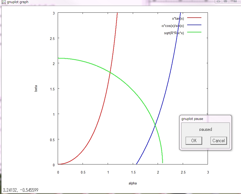
Task: Maximize the gnuplot graph window
Action: [x=225, y=1]
